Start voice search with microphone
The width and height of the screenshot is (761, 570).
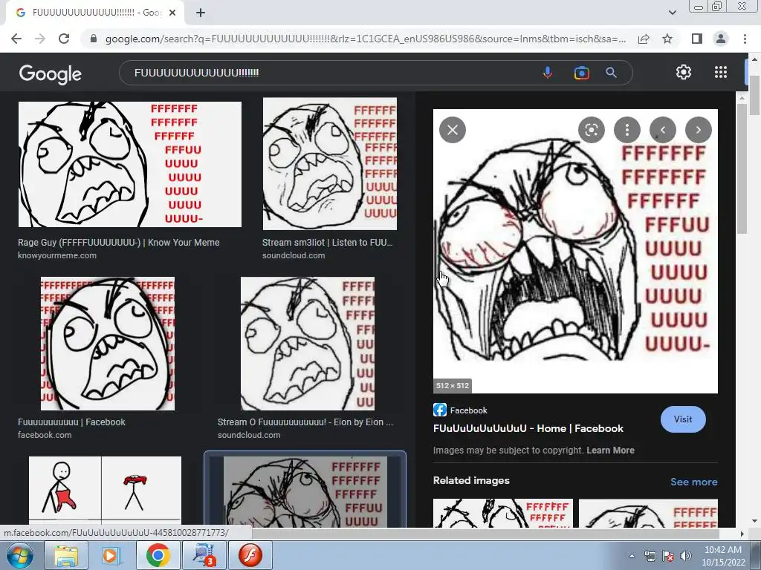click(x=548, y=73)
